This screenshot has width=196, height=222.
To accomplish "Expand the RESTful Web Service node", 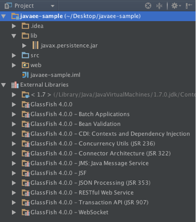I will pos(14,193).
